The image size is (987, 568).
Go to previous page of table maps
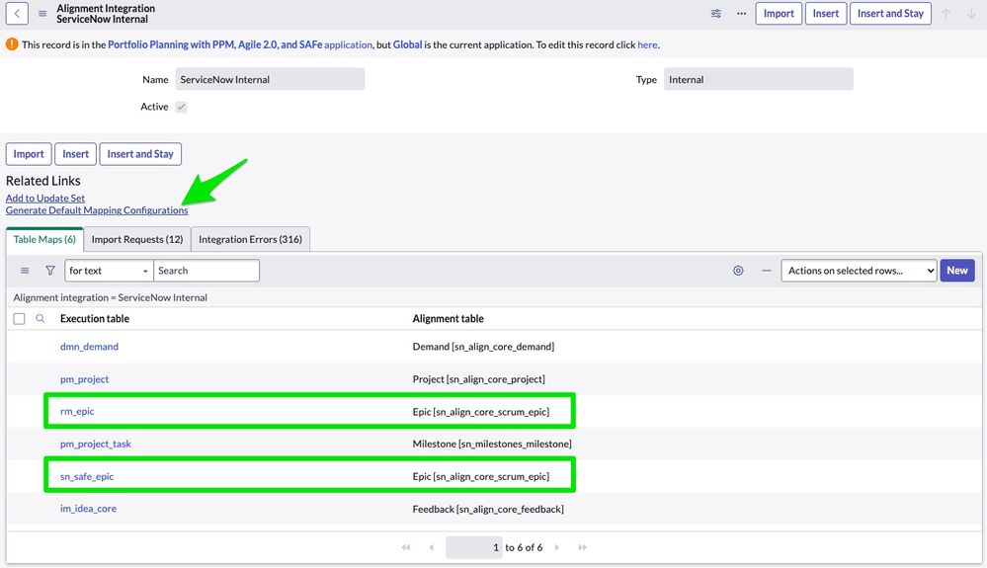click(x=431, y=547)
